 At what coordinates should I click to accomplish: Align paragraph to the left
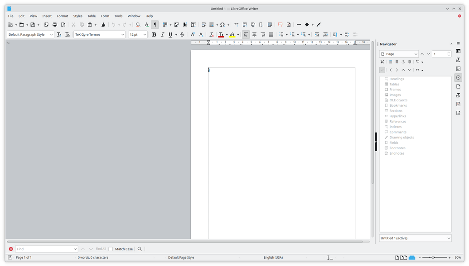[246, 35]
